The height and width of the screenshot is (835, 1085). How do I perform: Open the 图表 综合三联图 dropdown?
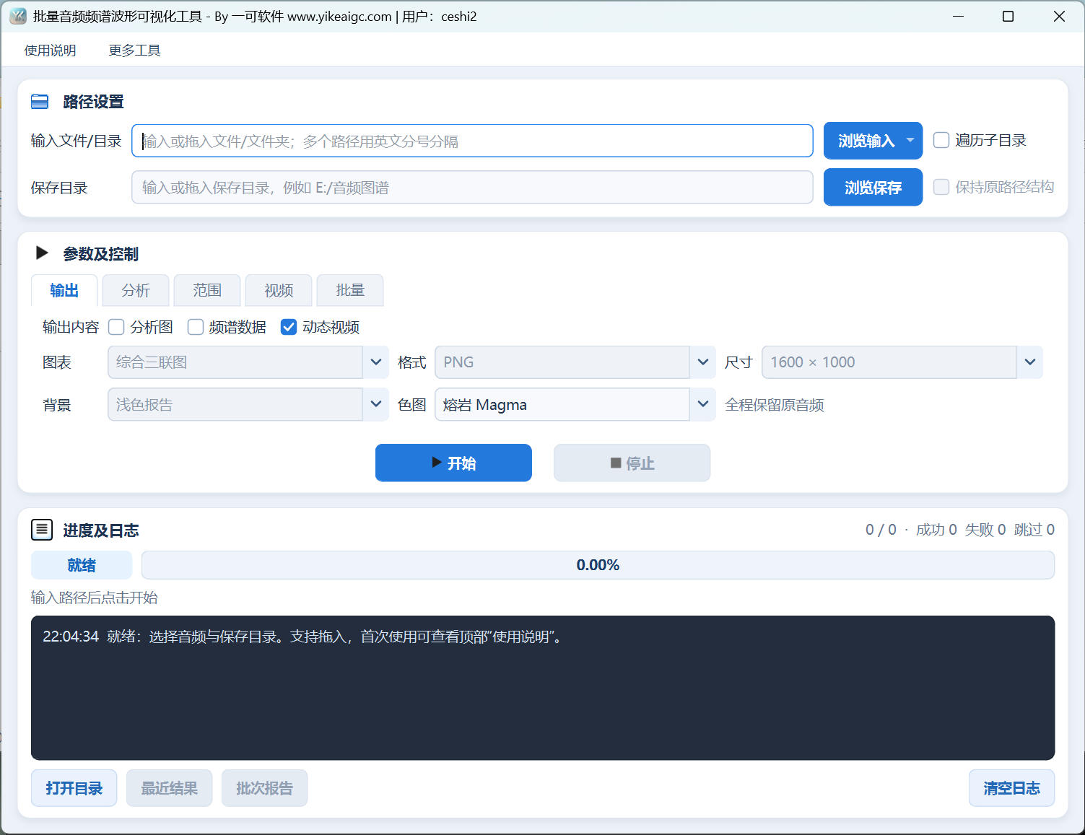(248, 362)
